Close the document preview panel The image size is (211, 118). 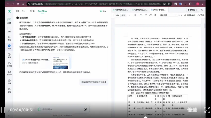point(202,10)
